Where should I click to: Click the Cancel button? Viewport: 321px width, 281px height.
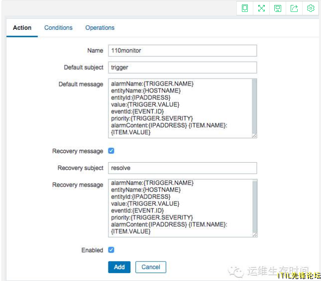coord(151,267)
